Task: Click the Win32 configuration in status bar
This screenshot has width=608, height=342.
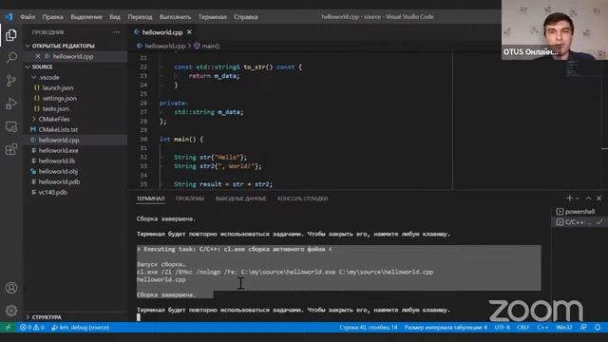Action: tap(563, 327)
